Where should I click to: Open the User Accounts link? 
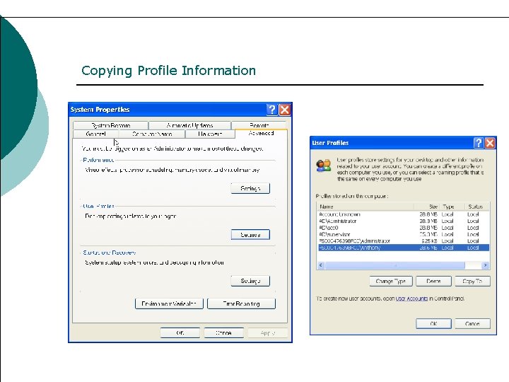pyautogui.click(x=411, y=299)
